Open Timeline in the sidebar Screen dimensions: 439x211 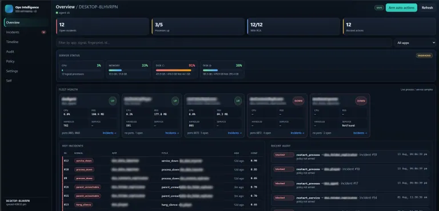point(26,42)
